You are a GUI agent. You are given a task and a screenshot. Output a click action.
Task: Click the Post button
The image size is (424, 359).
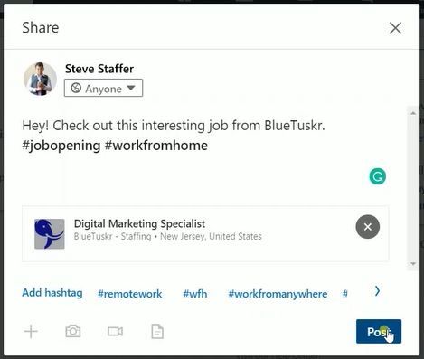[x=379, y=332]
